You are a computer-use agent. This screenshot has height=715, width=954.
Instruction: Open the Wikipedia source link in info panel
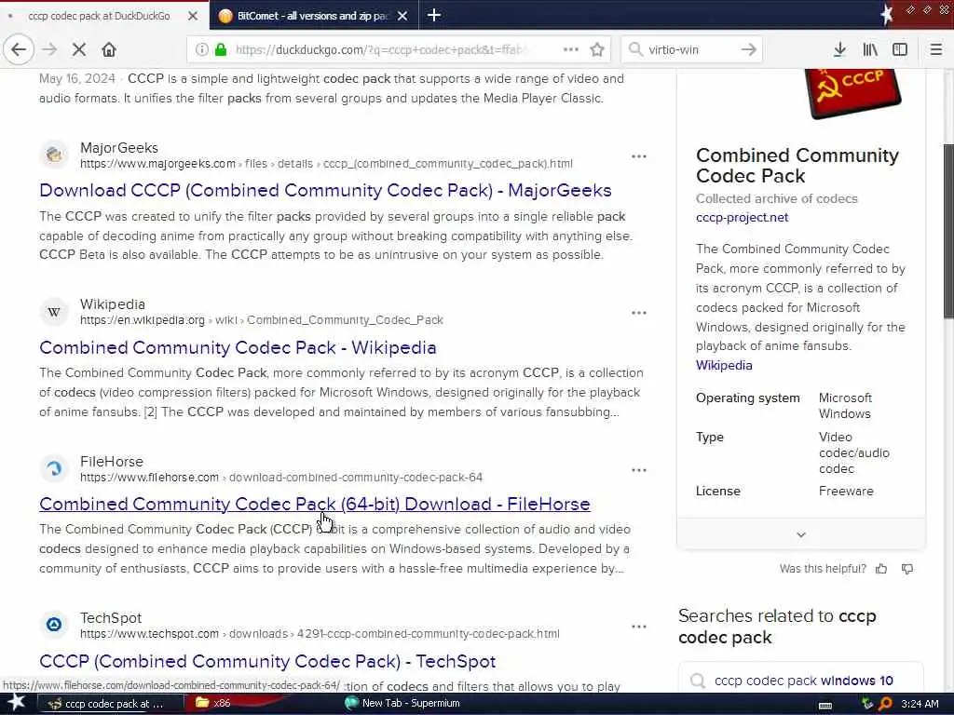[724, 365]
